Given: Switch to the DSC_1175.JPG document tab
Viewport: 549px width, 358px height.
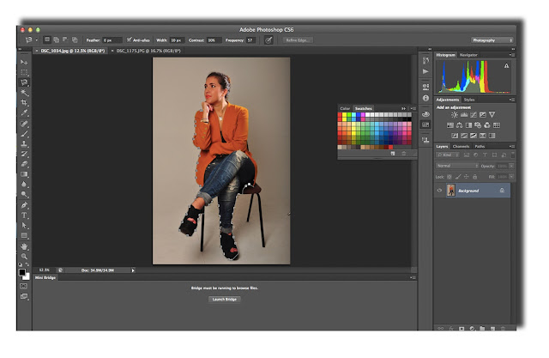Looking at the screenshot, I should point(148,51).
